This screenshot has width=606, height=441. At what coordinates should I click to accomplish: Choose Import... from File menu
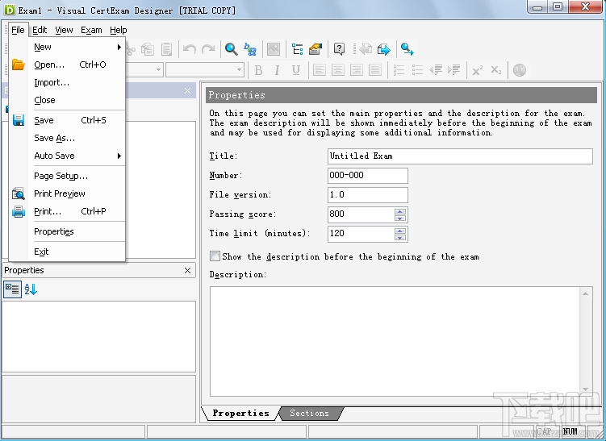coord(67,82)
